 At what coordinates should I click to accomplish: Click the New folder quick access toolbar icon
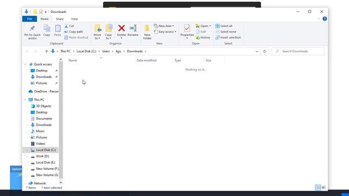pos(35,12)
